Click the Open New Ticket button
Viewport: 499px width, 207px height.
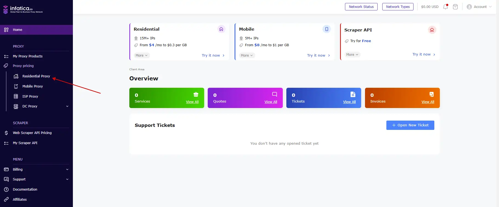coord(410,125)
